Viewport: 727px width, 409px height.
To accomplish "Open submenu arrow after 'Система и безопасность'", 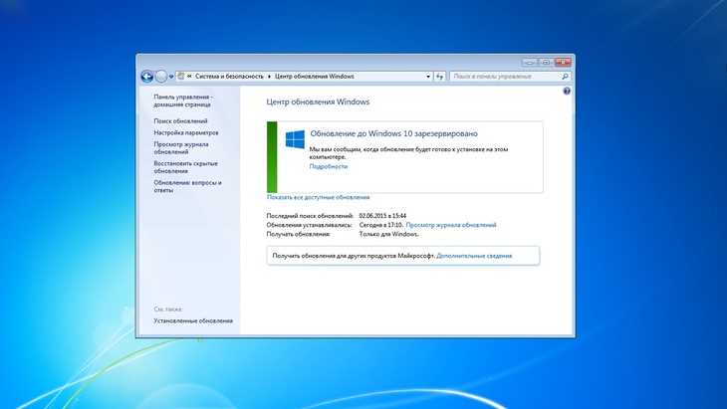I will 269,77.
